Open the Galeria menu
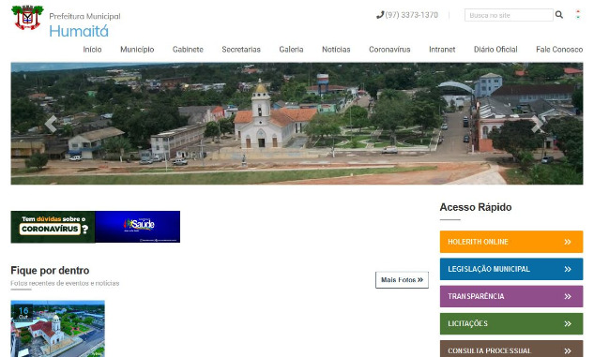 pyautogui.click(x=291, y=50)
